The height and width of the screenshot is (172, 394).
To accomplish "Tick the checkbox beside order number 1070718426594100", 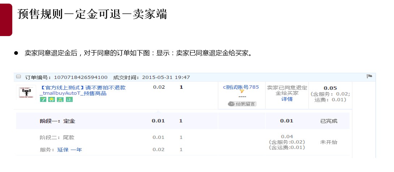I will [18, 77].
